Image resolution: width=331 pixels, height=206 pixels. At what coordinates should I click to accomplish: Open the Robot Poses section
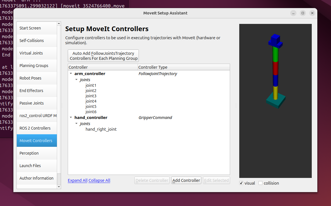click(37, 78)
